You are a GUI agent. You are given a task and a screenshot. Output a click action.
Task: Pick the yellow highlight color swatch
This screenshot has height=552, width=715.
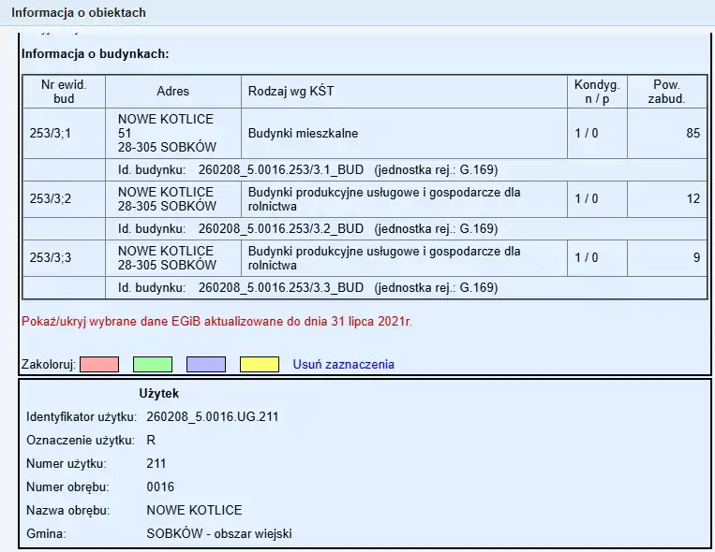pos(259,365)
